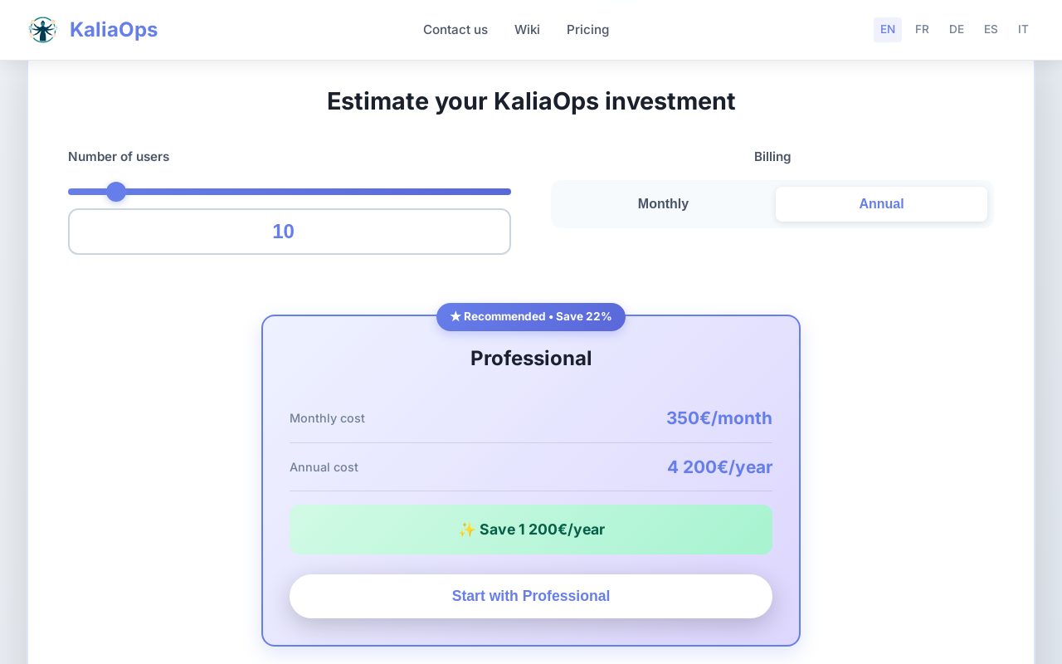
Task: Click the star icon in Recommended badge
Action: tap(455, 316)
